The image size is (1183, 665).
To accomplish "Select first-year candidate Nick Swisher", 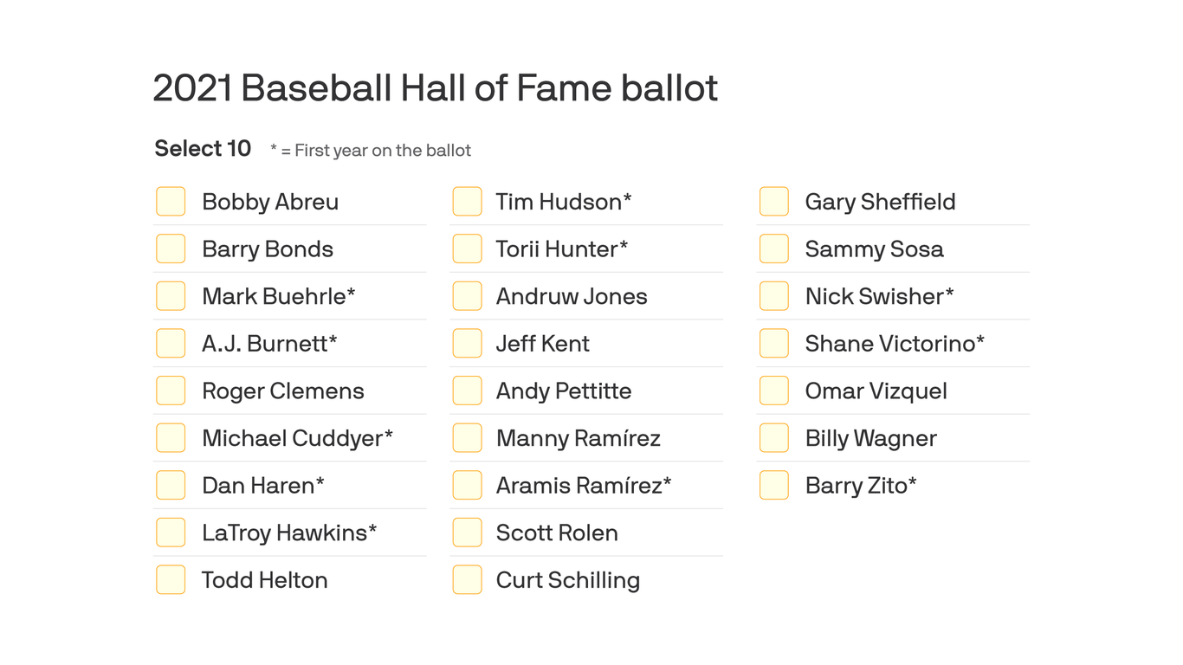I will coord(773,296).
